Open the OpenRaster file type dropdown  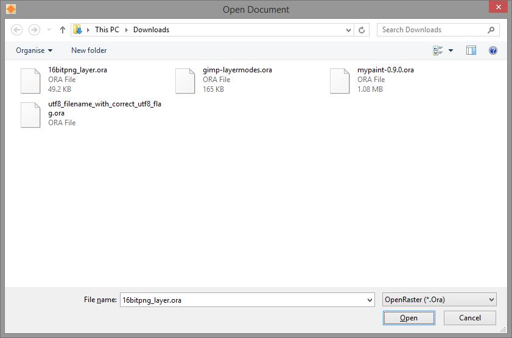[439, 300]
